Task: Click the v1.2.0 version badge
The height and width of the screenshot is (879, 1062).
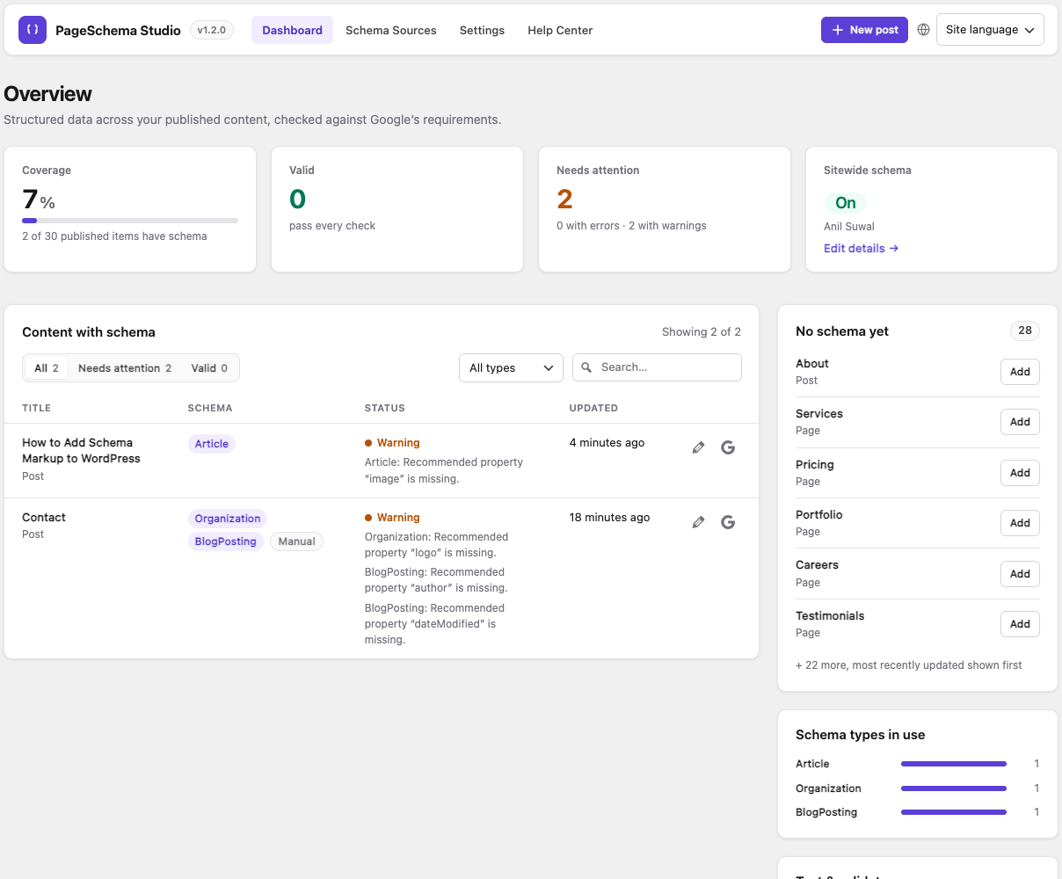Action: pos(212,30)
